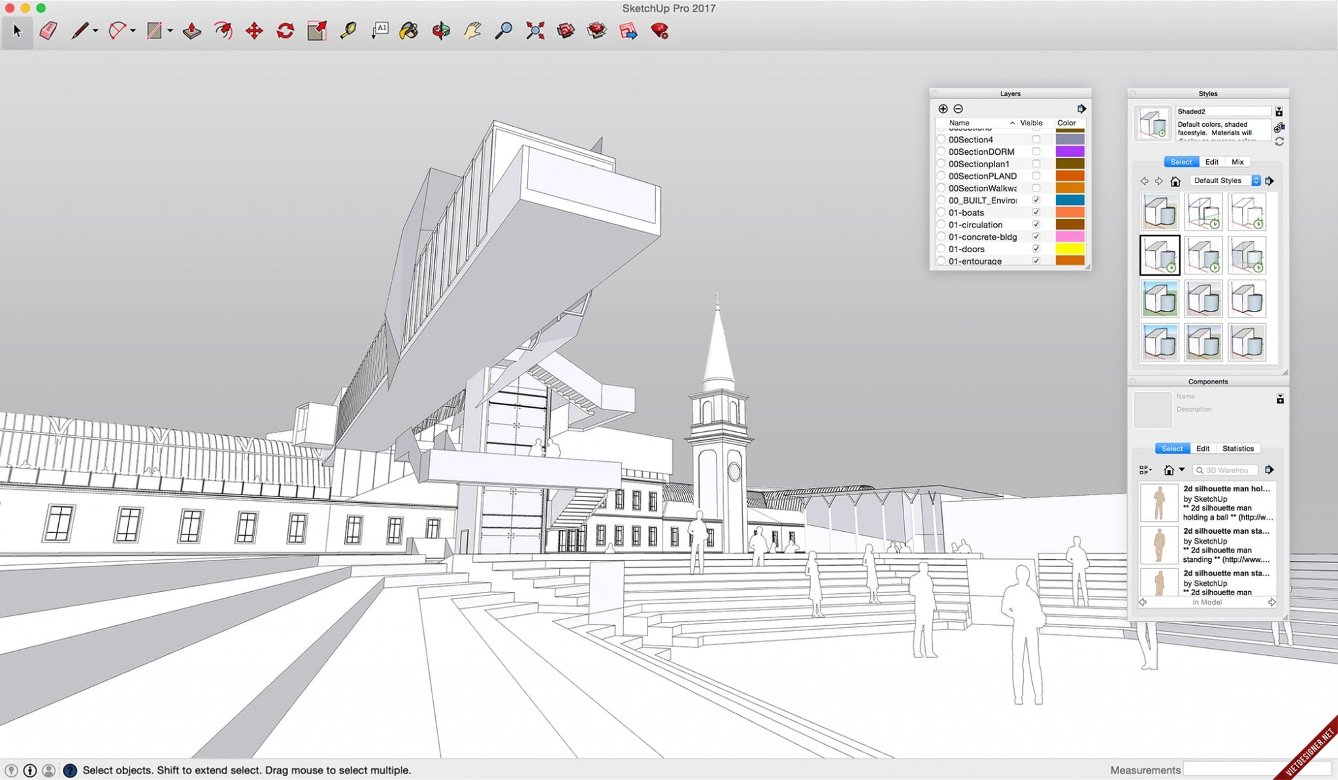The width and height of the screenshot is (1338, 780).
Task: Open the Line tool dropdown arrow
Action: [x=95, y=31]
